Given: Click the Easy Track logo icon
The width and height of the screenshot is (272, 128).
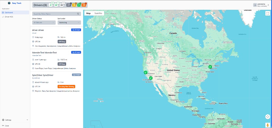Looking at the screenshot, I should 9,3.
